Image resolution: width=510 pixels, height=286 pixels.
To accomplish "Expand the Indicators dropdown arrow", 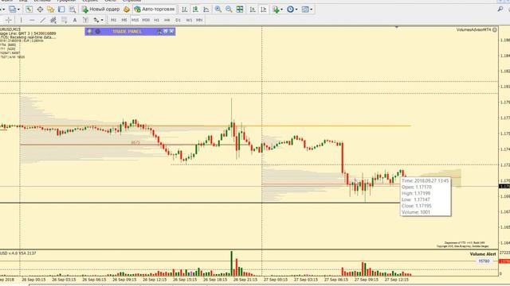I will (281, 10).
